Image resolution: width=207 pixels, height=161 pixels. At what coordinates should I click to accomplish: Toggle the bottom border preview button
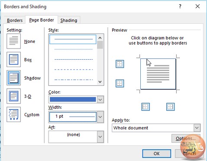(x=120, y=84)
